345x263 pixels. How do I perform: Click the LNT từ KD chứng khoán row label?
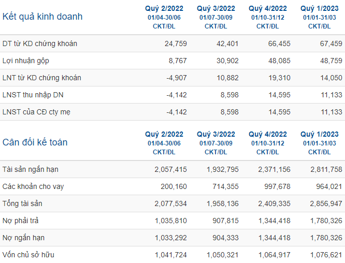tap(42, 78)
